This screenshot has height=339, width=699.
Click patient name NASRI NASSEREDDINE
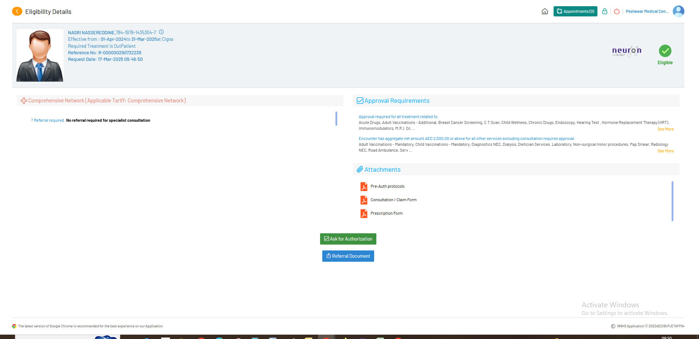91,32
